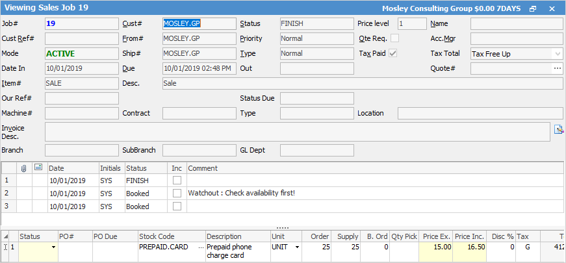This screenshot has width=566, height=263.
Task: Open the Quote# ellipsis lookup button
Action: click(557, 68)
